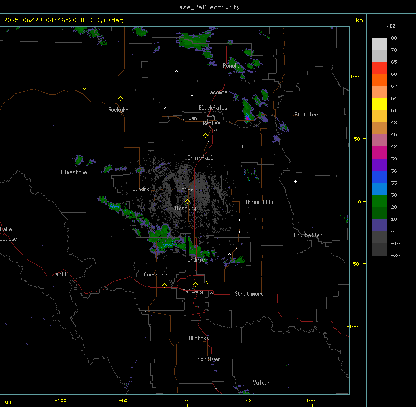Click the Banff town label
416x407 pixels.
pos(60,274)
